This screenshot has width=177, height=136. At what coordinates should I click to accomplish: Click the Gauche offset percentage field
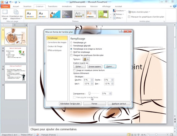[x=87, y=80]
